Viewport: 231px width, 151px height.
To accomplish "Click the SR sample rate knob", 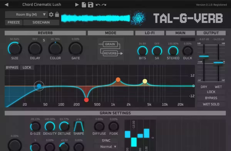I will [x=157, y=51].
